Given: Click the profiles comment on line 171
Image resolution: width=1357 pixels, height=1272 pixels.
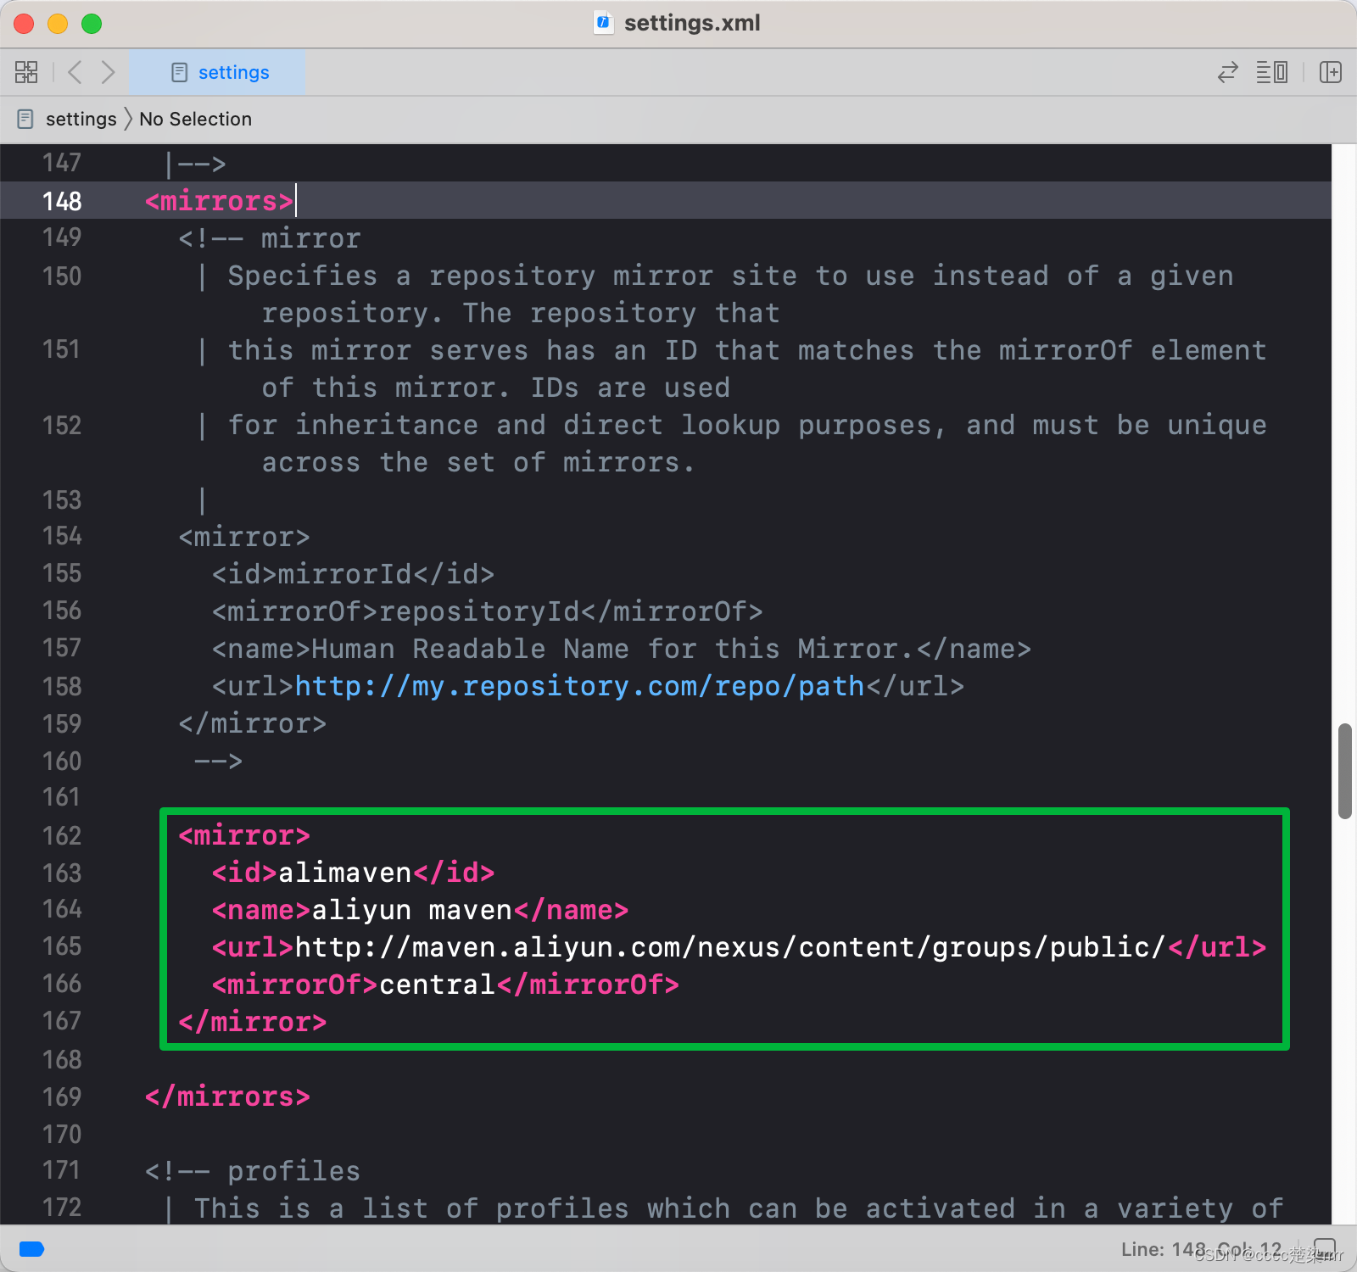Looking at the screenshot, I should (253, 1171).
